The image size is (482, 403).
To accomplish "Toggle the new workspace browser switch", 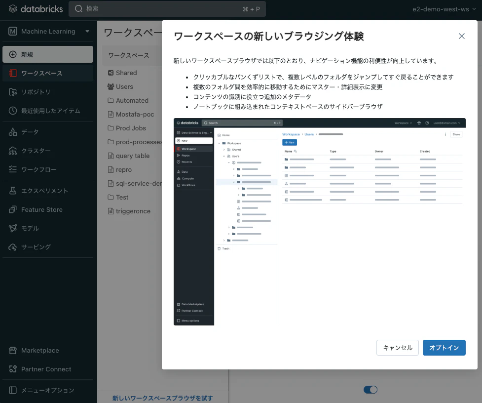I will (x=370, y=390).
